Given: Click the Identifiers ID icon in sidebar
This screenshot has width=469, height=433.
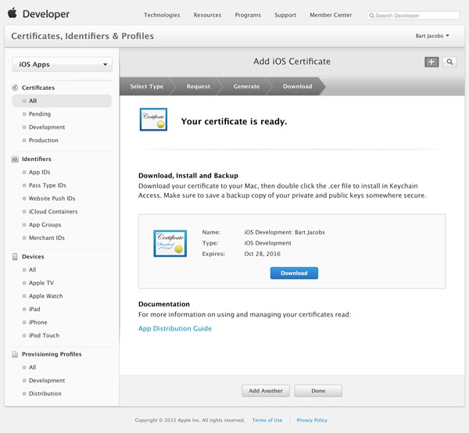Looking at the screenshot, I should (15, 159).
